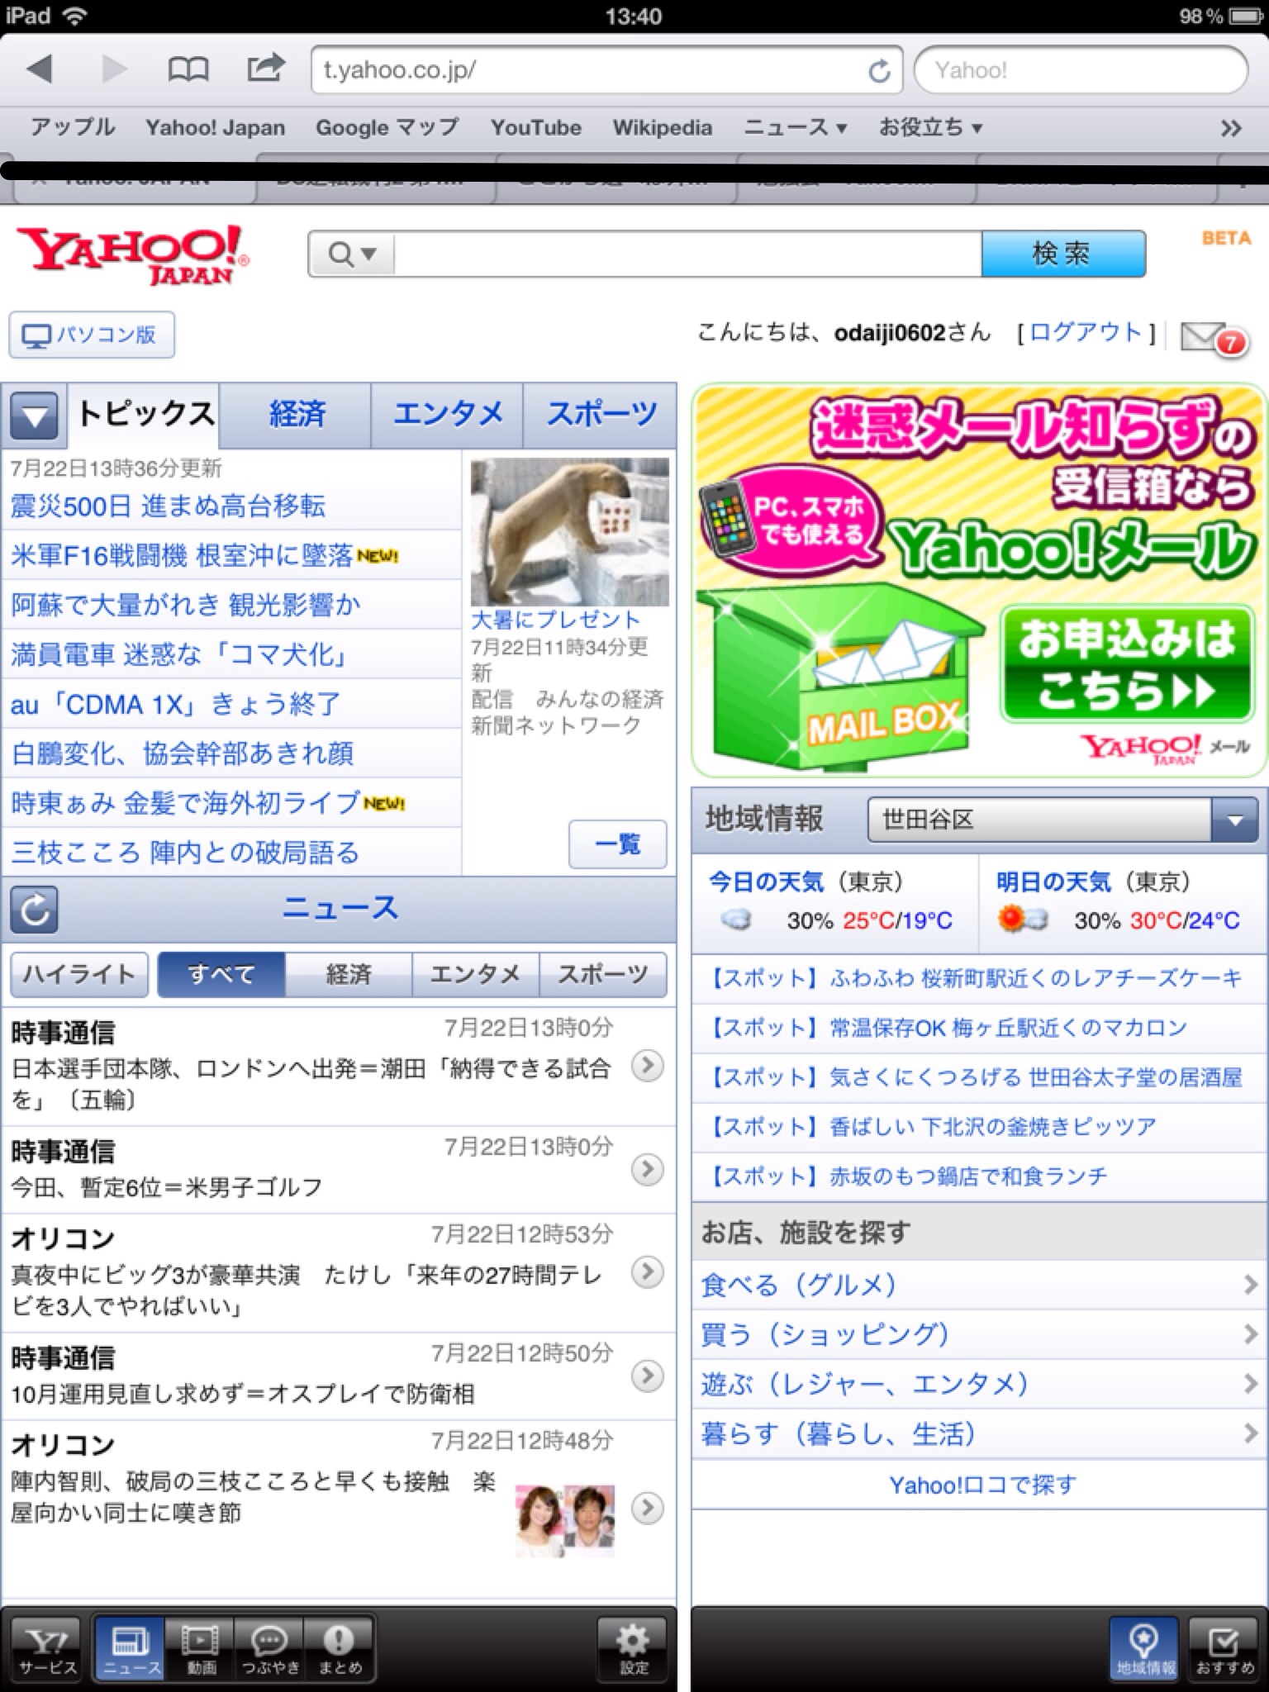Open Google マップ bookmark
Image resolution: width=1269 pixels, height=1692 pixels.
[387, 127]
